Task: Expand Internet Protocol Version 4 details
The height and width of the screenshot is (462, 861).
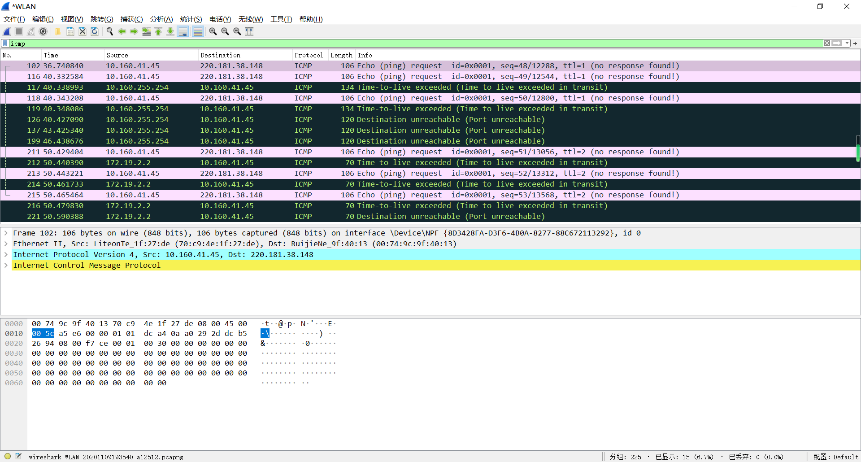Action: coord(6,255)
